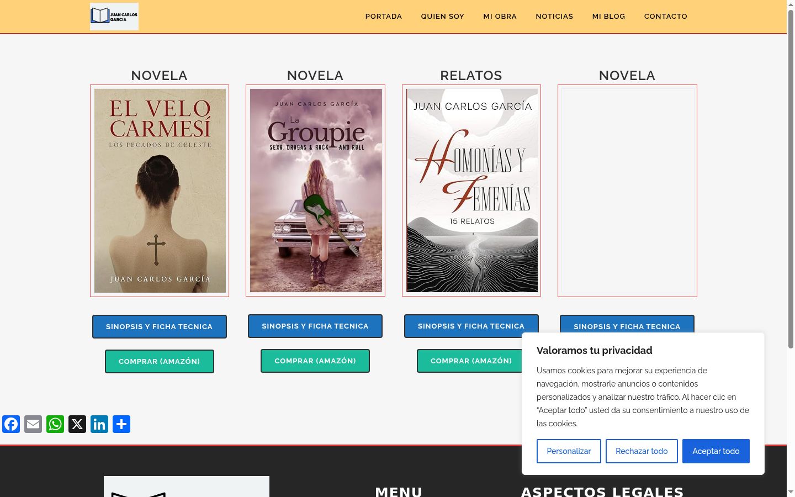Open the El Velo Carmesí book cover
Screen dimensions: 795x497
pos(160,191)
